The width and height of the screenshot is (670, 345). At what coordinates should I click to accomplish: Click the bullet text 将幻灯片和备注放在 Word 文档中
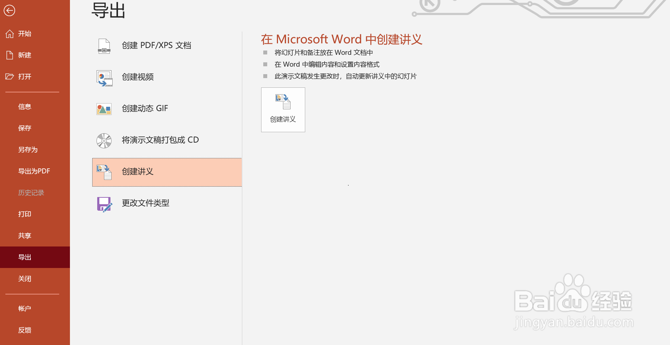tap(324, 53)
